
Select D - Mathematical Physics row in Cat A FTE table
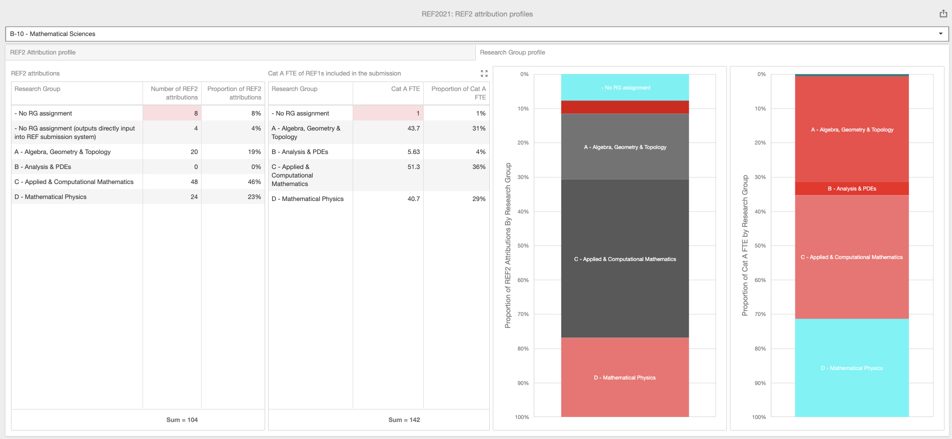pyautogui.click(x=308, y=199)
